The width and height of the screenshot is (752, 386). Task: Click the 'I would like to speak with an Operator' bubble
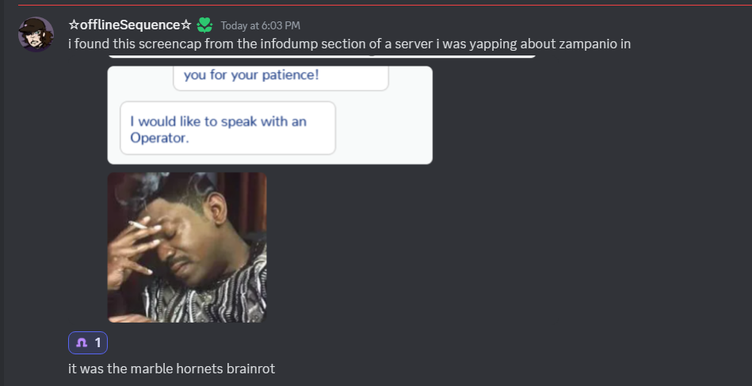click(227, 128)
